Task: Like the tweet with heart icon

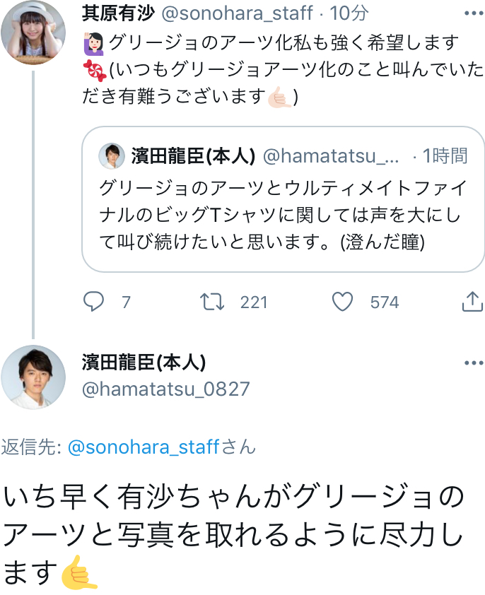Action: coord(343,302)
